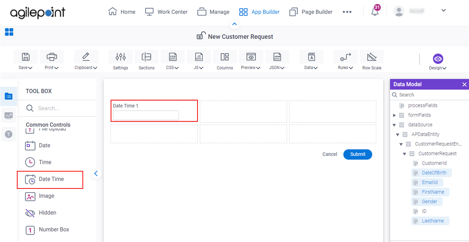
Task: Select the Columns tool
Action: (x=225, y=60)
